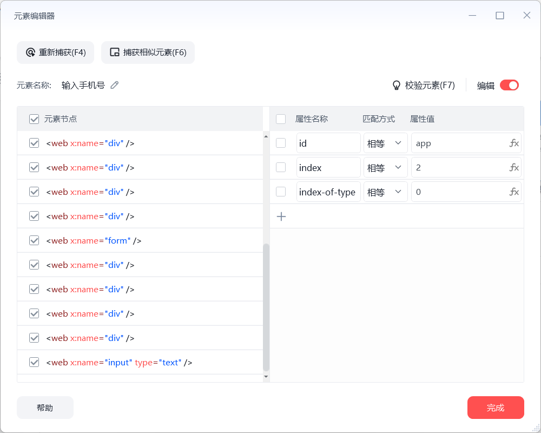The image size is (541, 433).
Task: Toggle the 元素节点 select-all checkbox
Action: (x=34, y=119)
